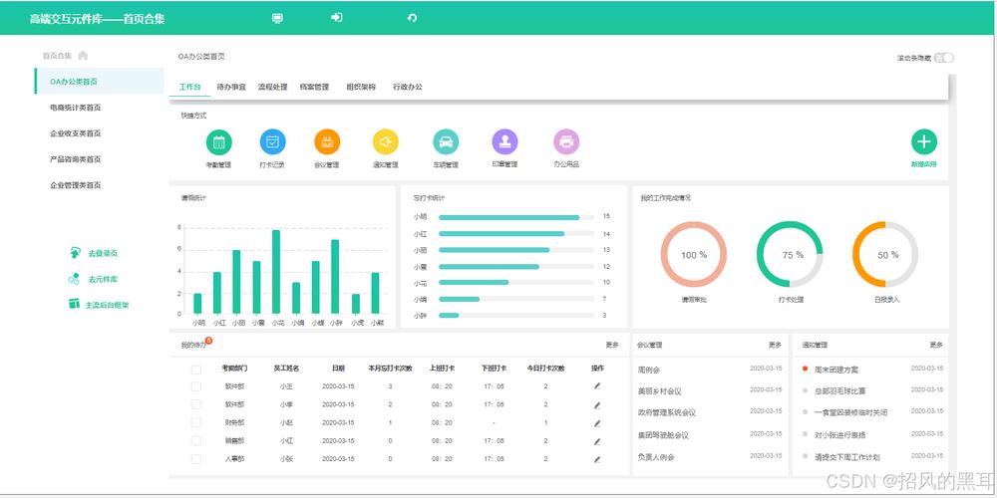Viewport: 997px width, 498px height.
Task: Open the 打卡记录 punch record icon
Action: tap(272, 142)
